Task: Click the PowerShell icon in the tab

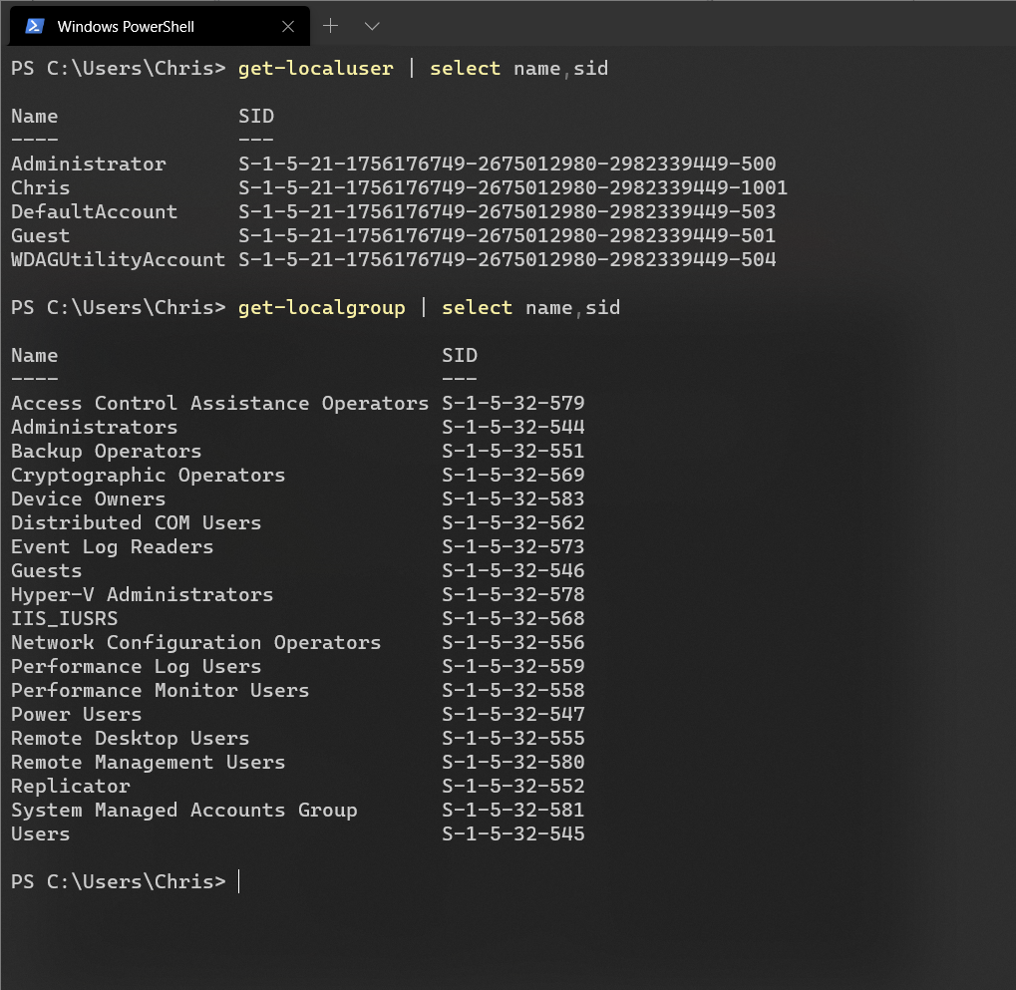Action: [34, 26]
